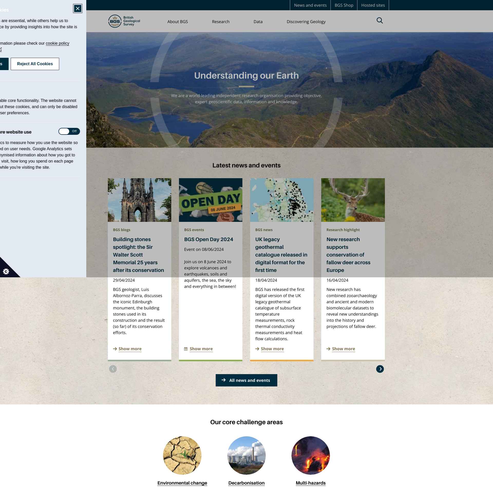The image size is (493, 493).
Task: Click the Decarbonisation circle icon
Action: click(x=246, y=455)
